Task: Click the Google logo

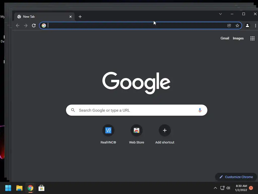Action: click(x=136, y=83)
